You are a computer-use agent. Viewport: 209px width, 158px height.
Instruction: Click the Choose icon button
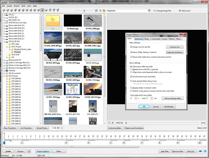[175, 47]
